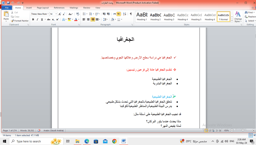The image size is (256, 145).
Task: Decrease paragraph indent
Action: (104, 14)
